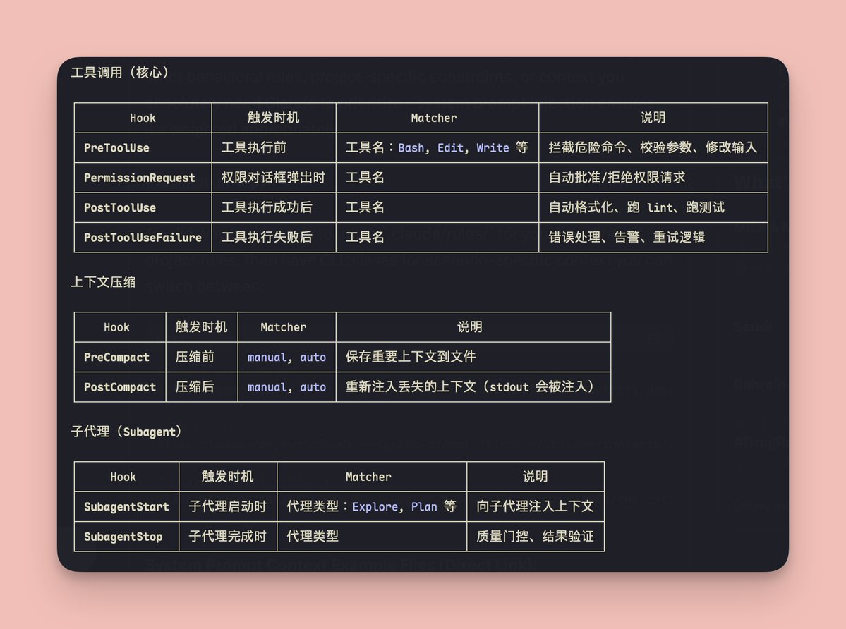Click the PostToolUse hook name cell
Image resolution: width=846 pixels, height=629 pixels.
(143, 207)
